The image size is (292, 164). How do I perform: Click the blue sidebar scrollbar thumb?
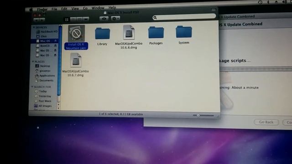[60, 61]
